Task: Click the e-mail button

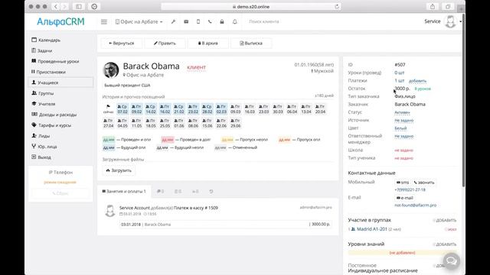Action: (x=404, y=198)
